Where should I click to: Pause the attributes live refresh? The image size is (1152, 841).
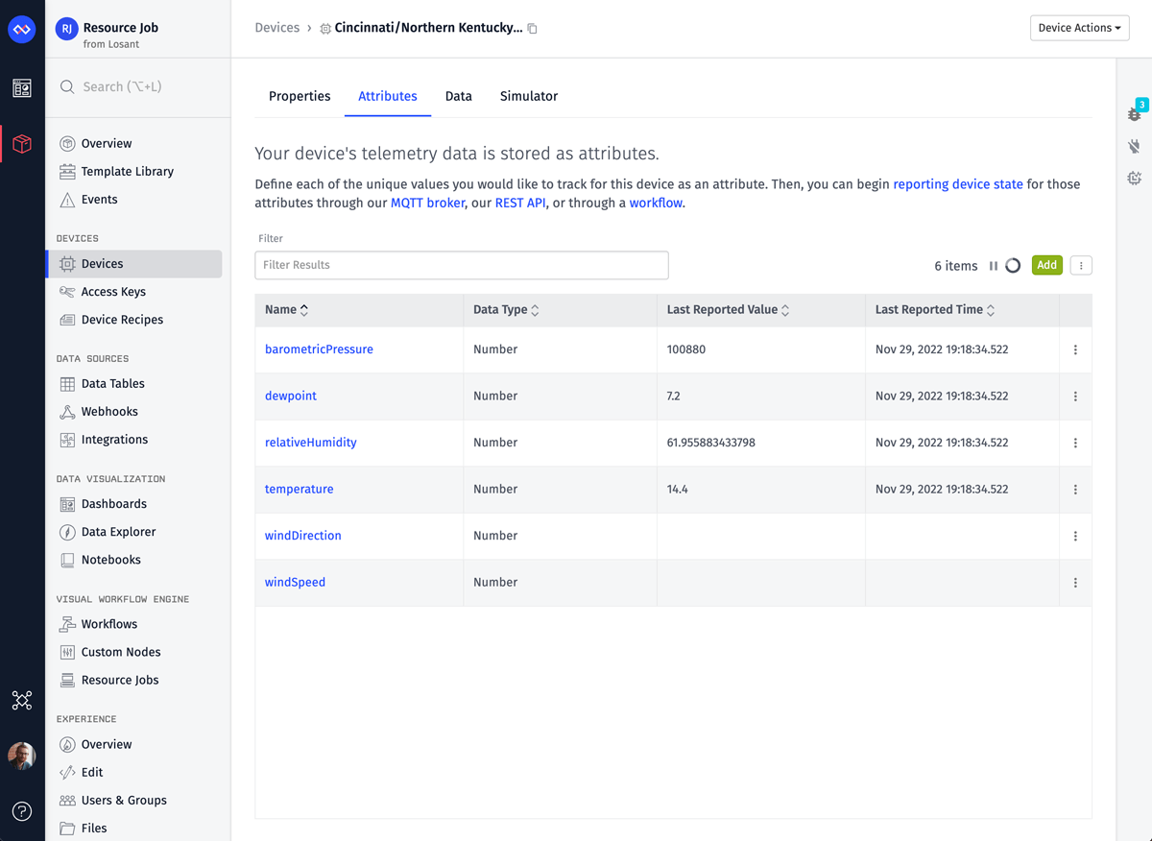[x=994, y=266]
